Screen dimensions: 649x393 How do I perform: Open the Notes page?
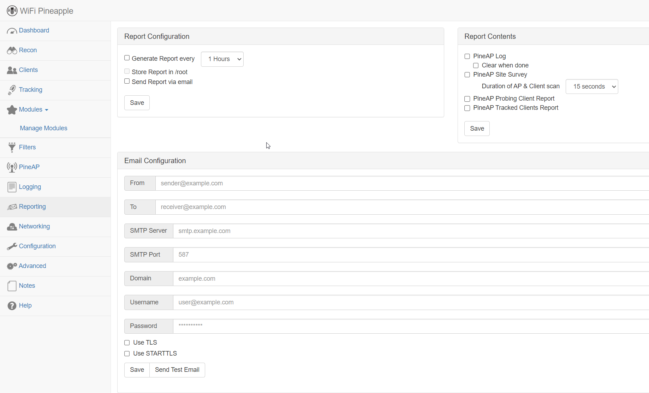[x=27, y=286]
